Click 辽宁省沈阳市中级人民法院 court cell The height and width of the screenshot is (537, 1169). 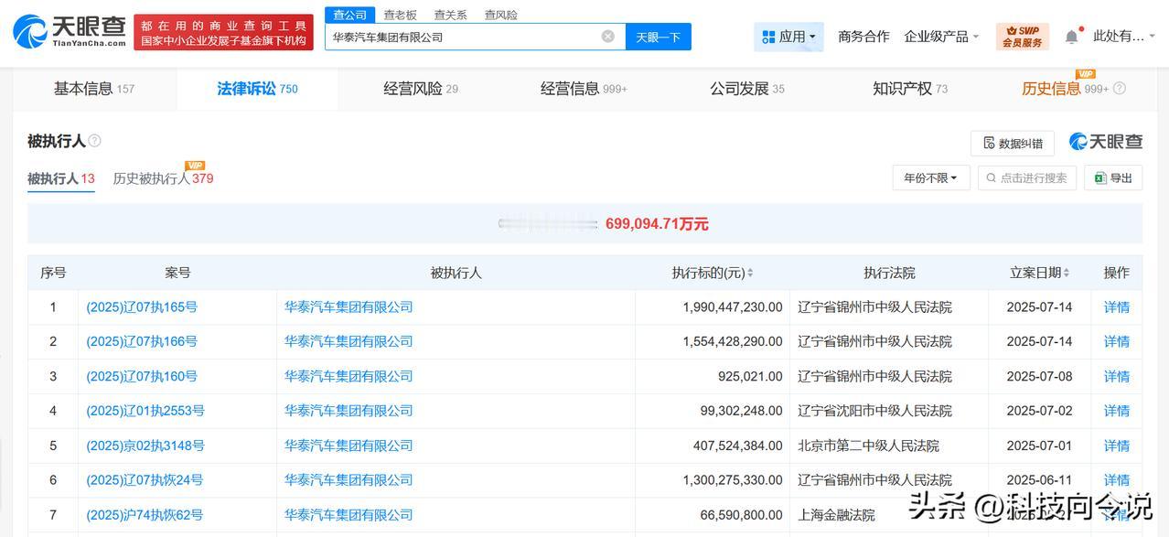coord(874,411)
